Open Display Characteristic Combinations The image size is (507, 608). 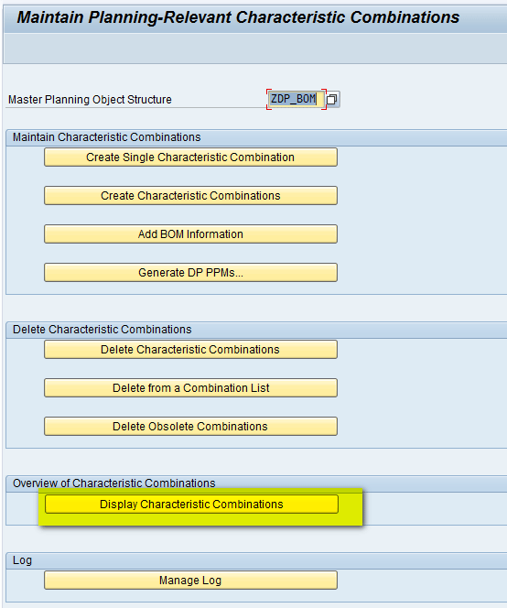pos(191,505)
